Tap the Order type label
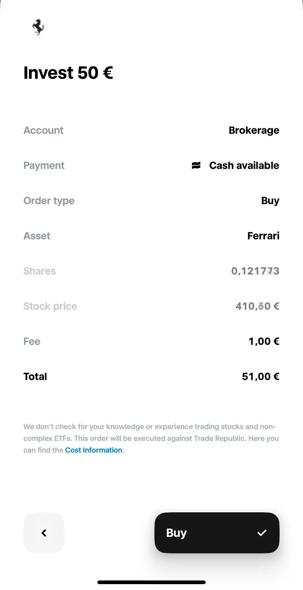This screenshot has width=303, height=590. tap(49, 201)
